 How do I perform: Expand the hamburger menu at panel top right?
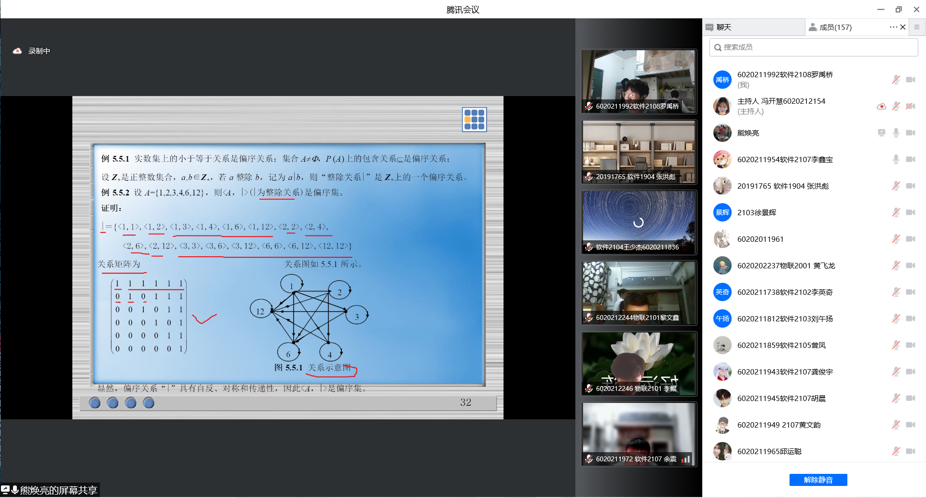pos(917,27)
